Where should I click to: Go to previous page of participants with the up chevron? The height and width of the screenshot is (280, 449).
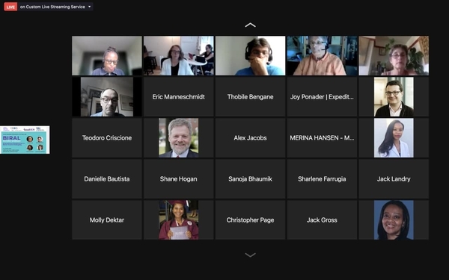[250, 25]
